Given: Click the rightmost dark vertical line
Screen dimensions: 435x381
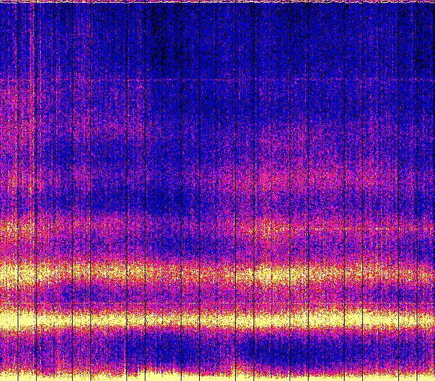Looking at the screenshot, I should click(417, 190).
